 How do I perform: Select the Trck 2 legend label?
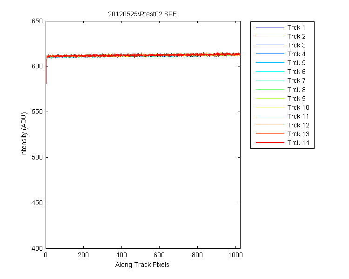point(296,36)
